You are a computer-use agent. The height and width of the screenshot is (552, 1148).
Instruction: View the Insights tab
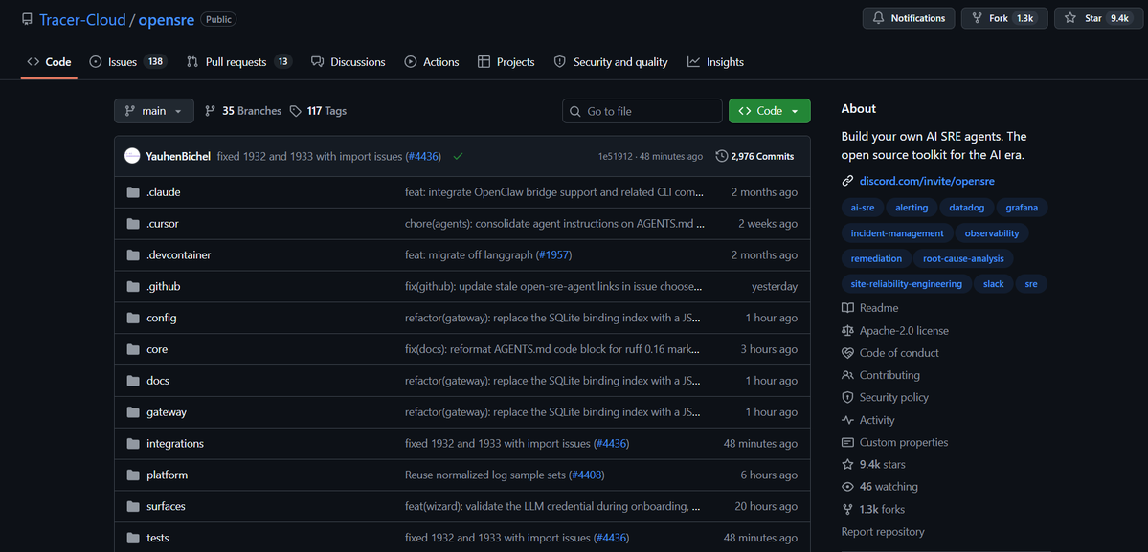pos(715,62)
